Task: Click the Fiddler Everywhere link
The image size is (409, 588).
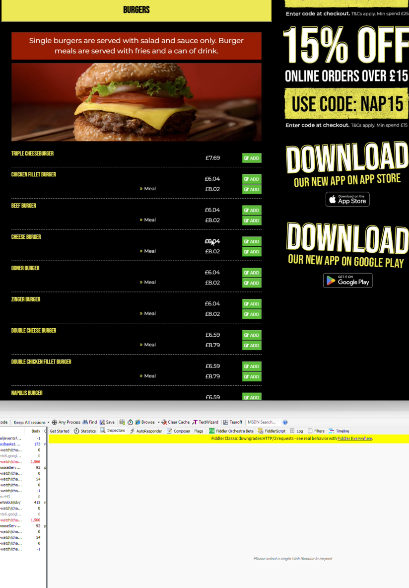Action: click(354, 439)
